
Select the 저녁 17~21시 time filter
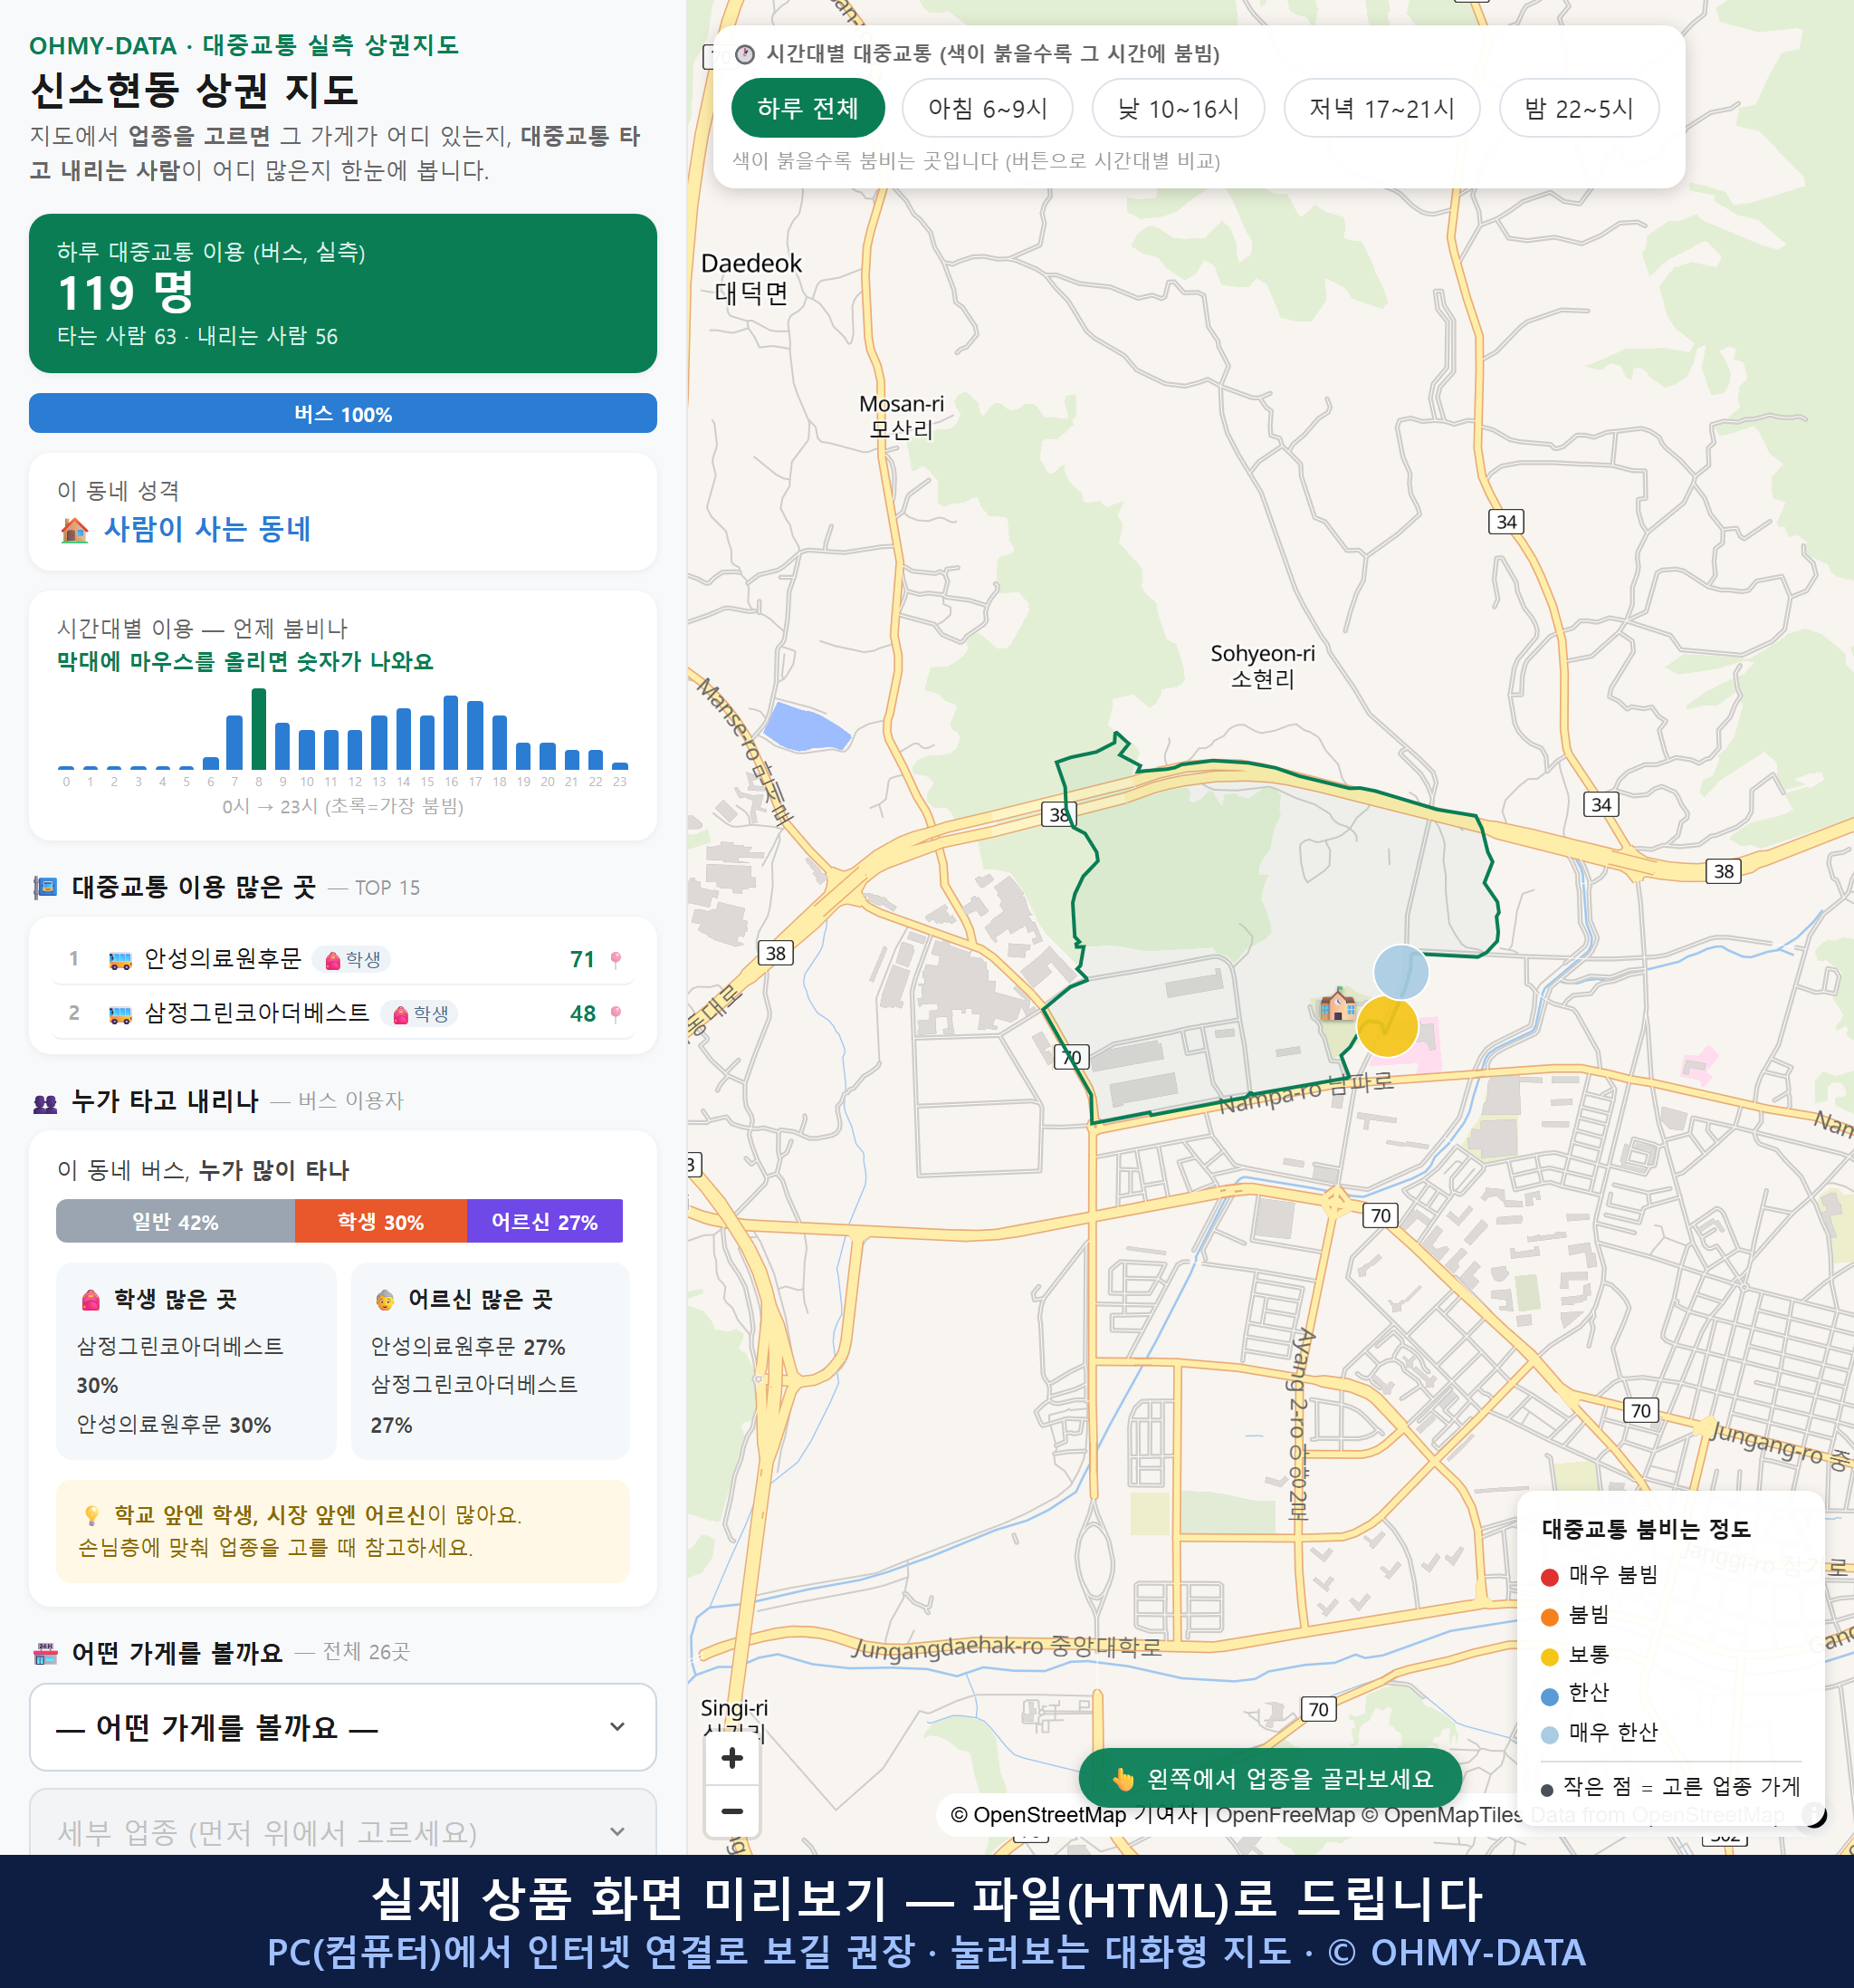coord(1381,108)
